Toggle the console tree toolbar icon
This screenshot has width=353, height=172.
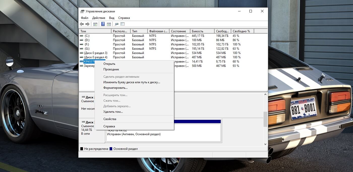pos(95,24)
